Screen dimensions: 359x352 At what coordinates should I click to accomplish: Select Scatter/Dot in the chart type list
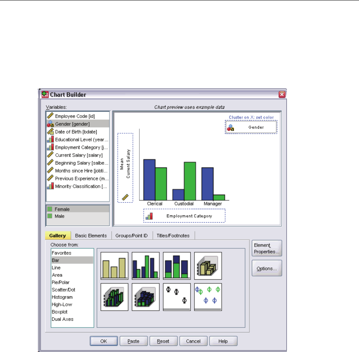pos(72,290)
